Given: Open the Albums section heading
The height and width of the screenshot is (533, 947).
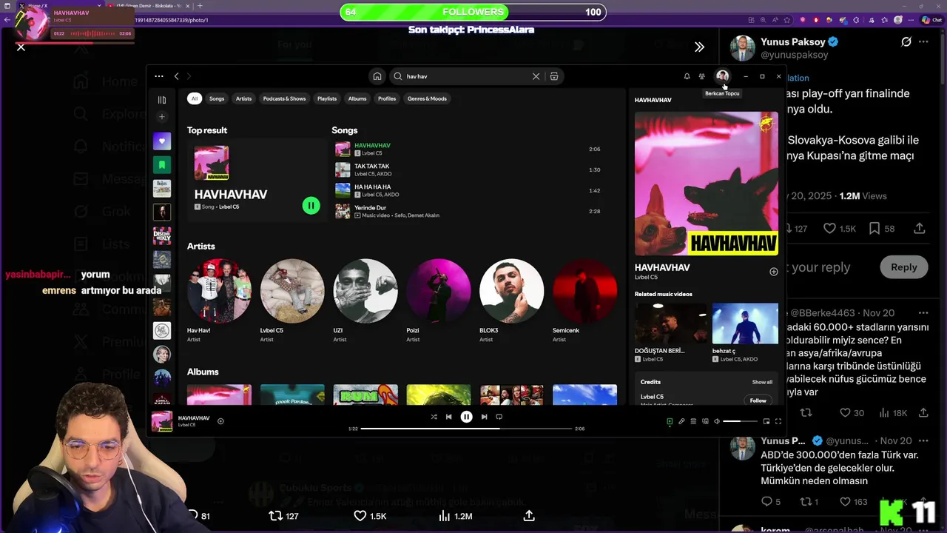Looking at the screenshot, I should (203, 372).
